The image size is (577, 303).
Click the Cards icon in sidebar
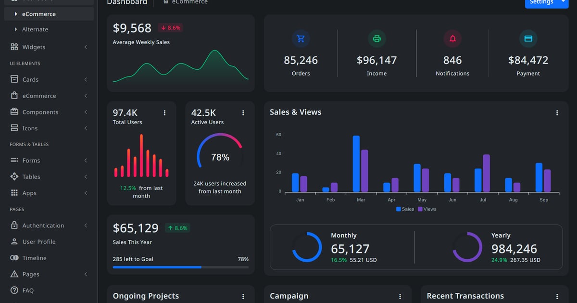coord(14,79)
